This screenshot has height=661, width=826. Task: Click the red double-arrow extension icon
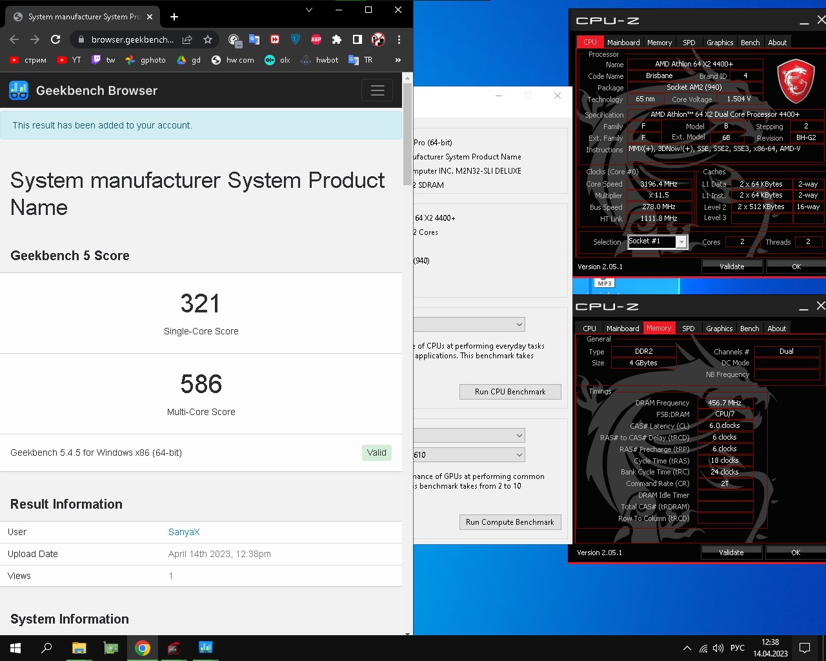tap(275, 39)
